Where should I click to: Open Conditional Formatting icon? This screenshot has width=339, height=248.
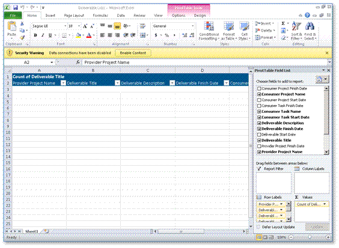point(209,27)
